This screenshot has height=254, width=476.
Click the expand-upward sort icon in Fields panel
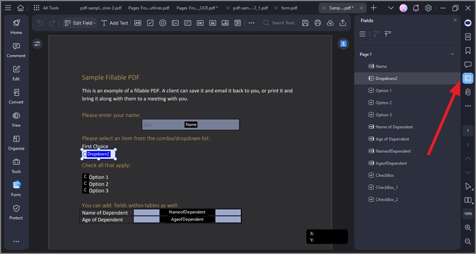(x=388, y=34)
